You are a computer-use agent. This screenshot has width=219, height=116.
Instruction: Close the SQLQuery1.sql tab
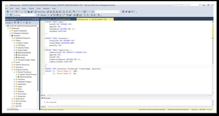pos(112,19)
